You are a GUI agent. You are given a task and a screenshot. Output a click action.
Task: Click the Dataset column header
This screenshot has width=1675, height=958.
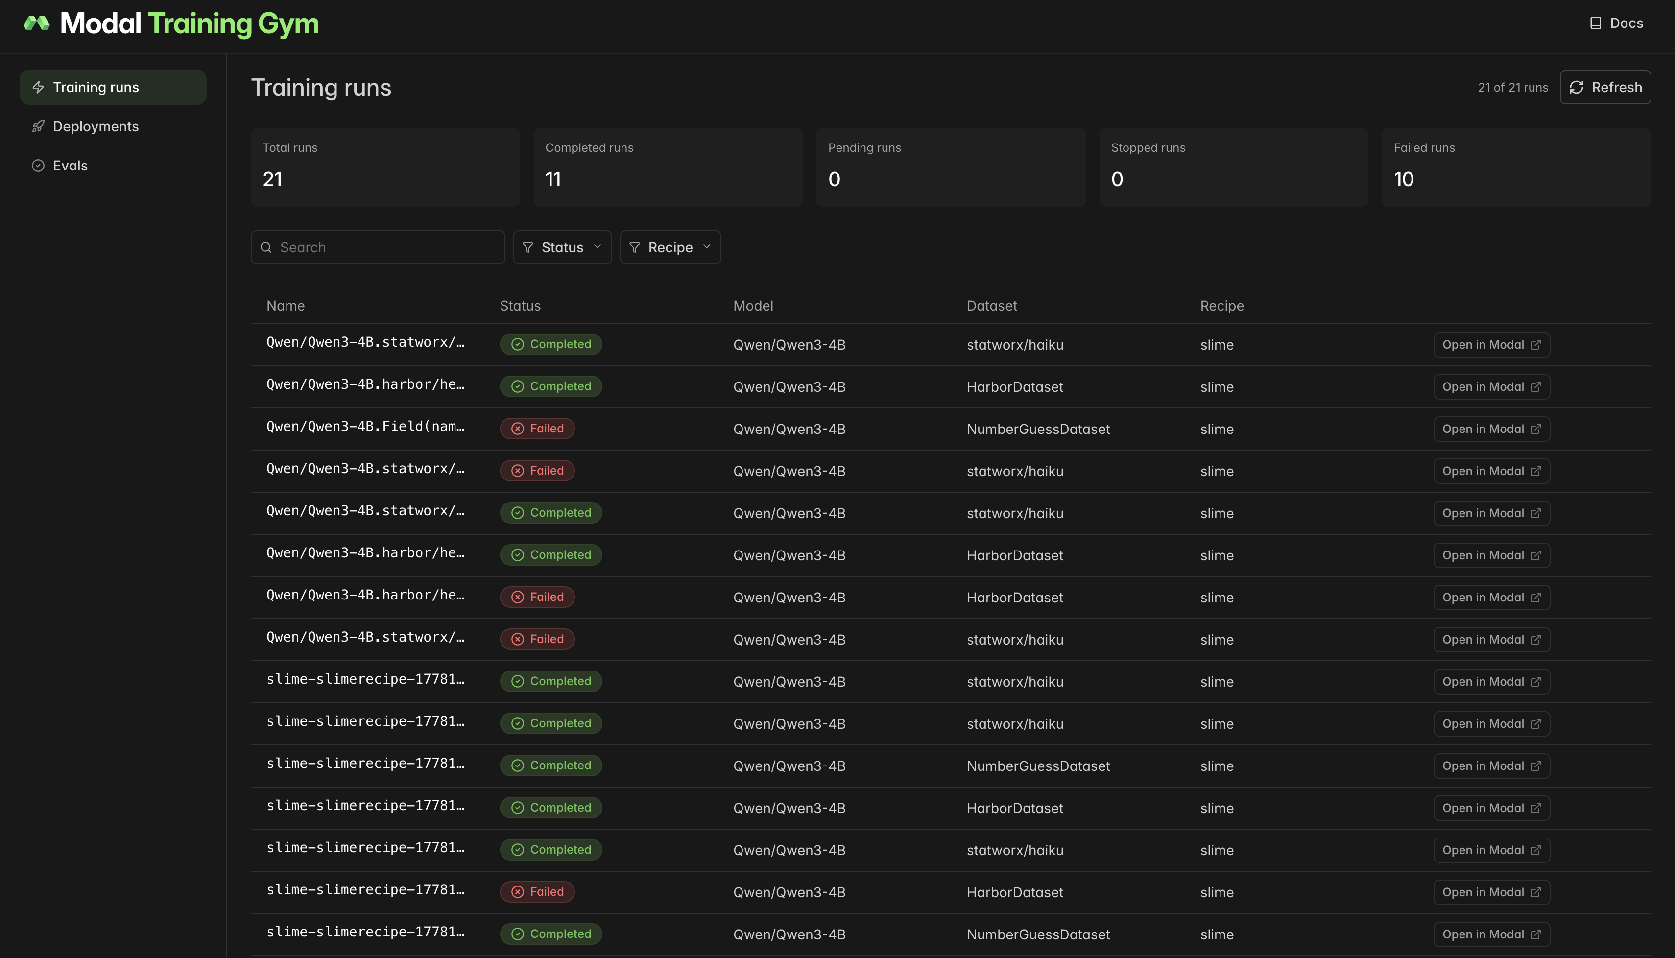pos(991,305)
